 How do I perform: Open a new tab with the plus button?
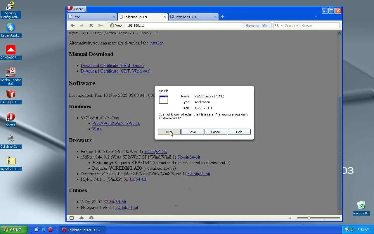point(223,17)
